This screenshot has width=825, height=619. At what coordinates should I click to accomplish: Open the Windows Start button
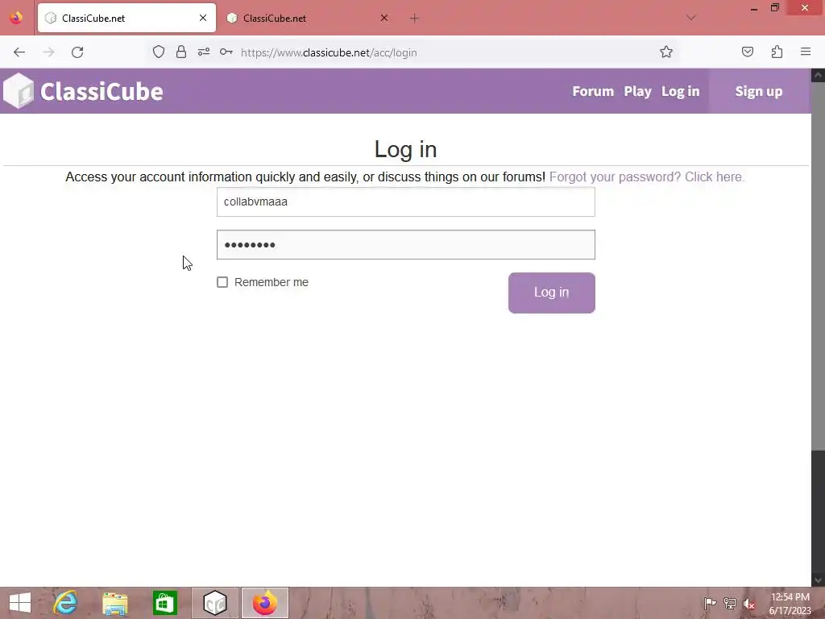click(20, 603)
